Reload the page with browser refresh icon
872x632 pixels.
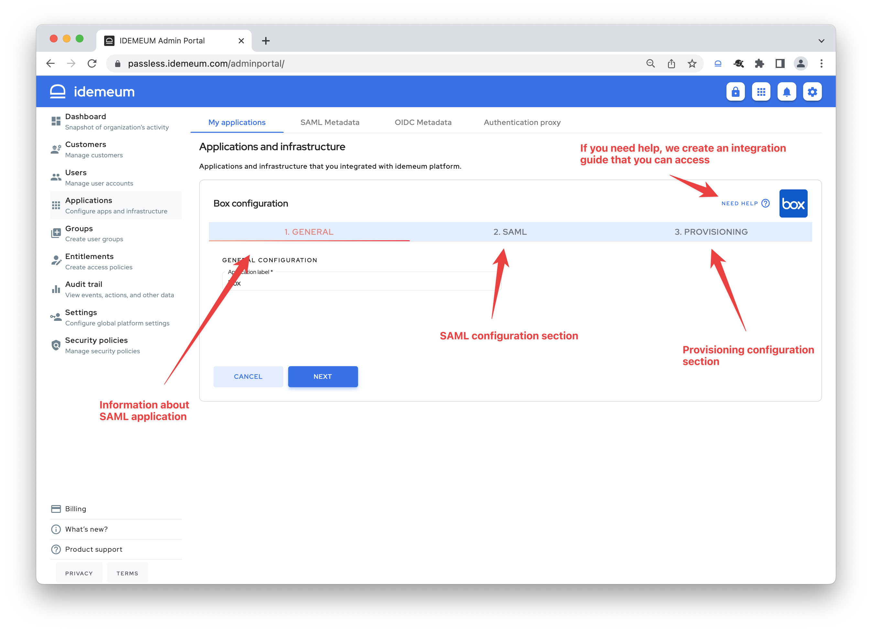pos(92,63)
